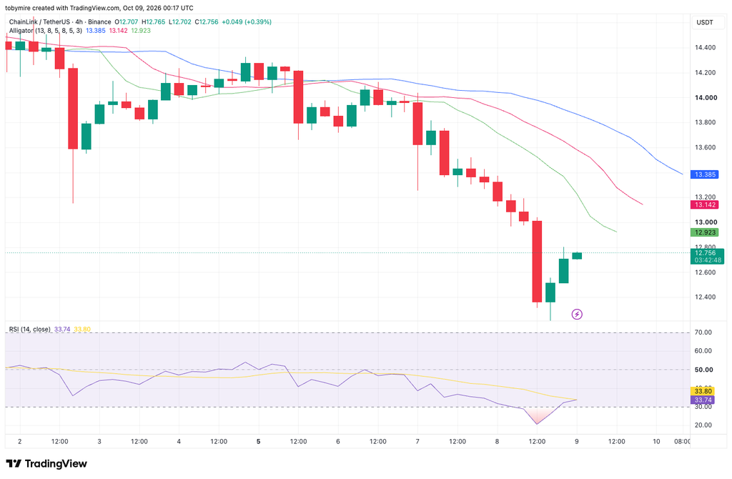Click the blue 13.385 price label
Image resolution: width=732 pixels, height=479 pixels.
coord(704,174)
